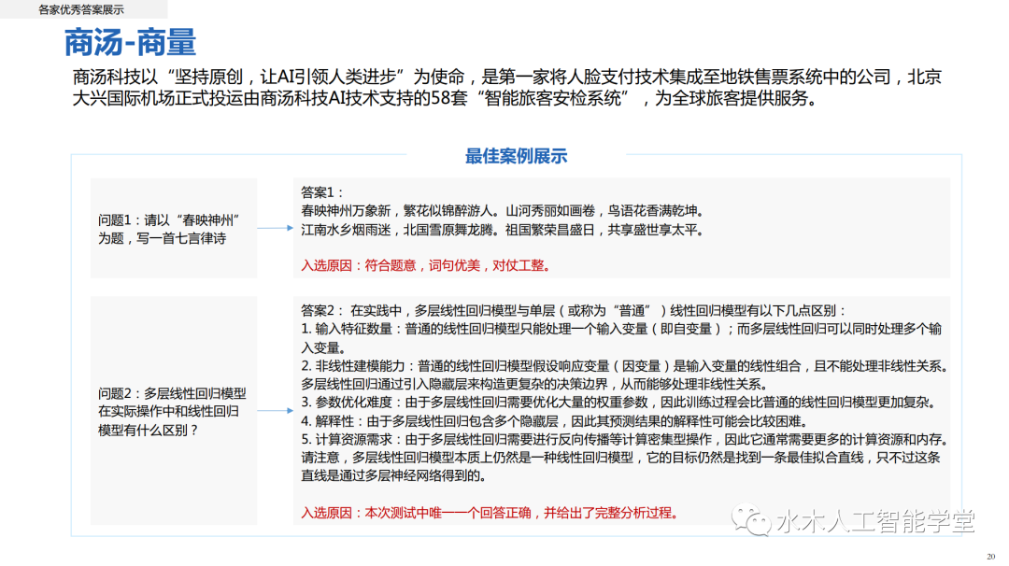Click red text 入选原因：符合题意
The height and width of the screenshot is (566, 1009).
425,265
